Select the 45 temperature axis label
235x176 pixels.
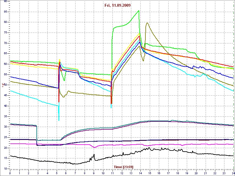pos(5,96)
